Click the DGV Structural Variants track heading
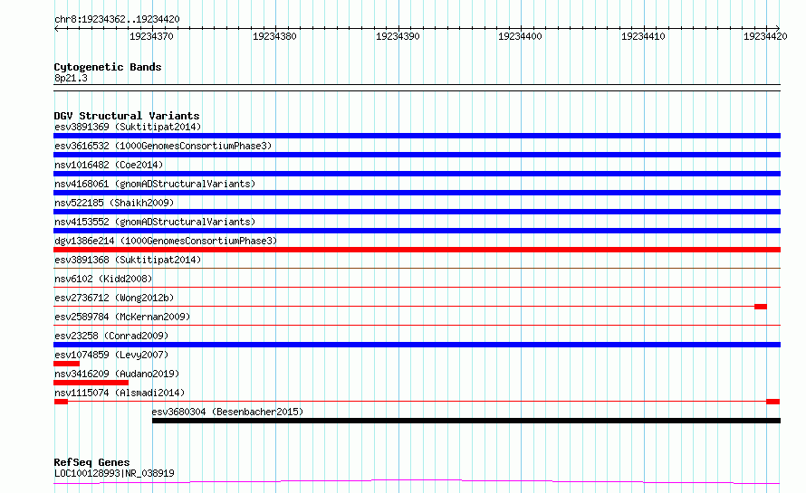Screen dimensions: 806x493 tap(127, 116)
